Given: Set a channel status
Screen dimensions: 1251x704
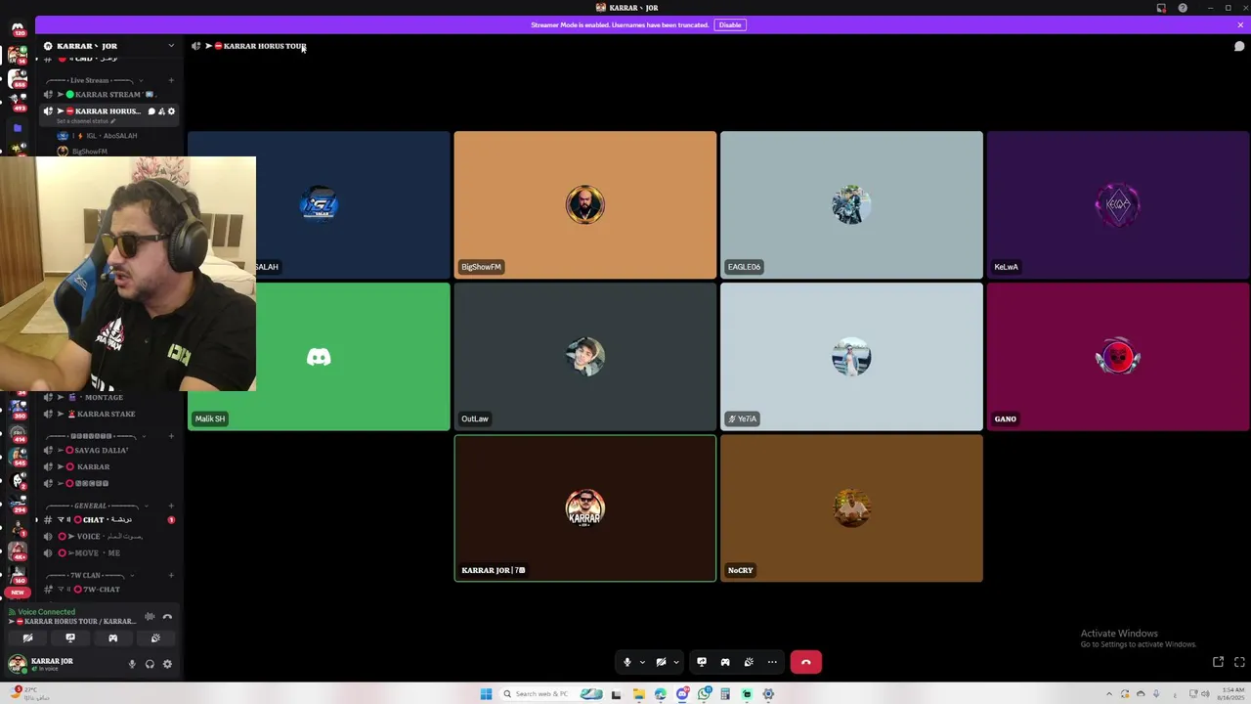Looking at the screenshot, I should point(86,121).
